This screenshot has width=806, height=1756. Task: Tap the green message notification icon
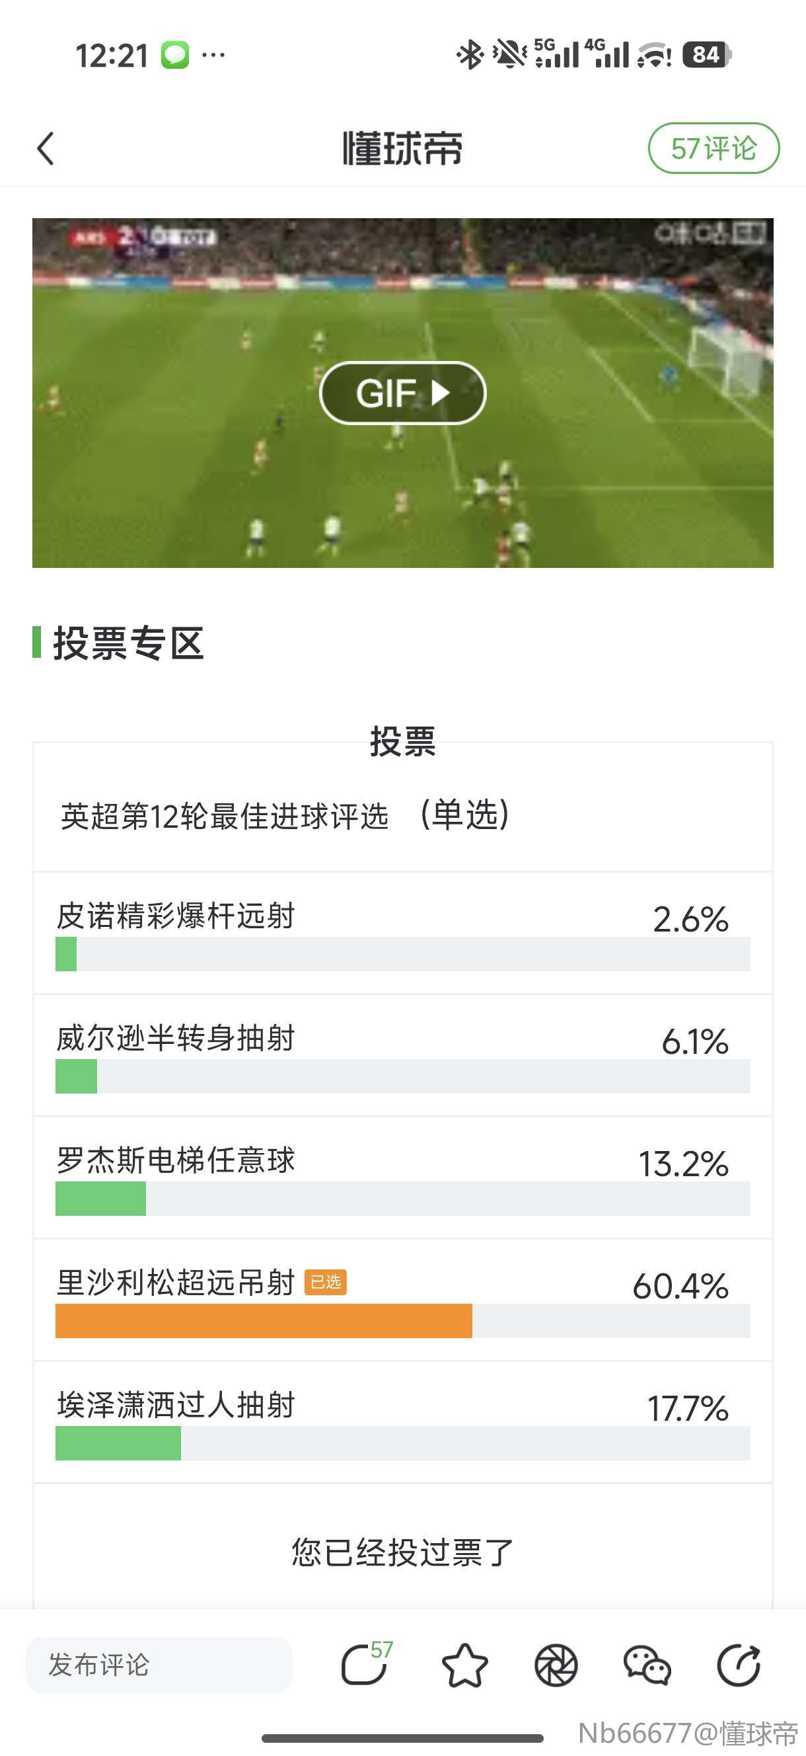coord(175,54)
